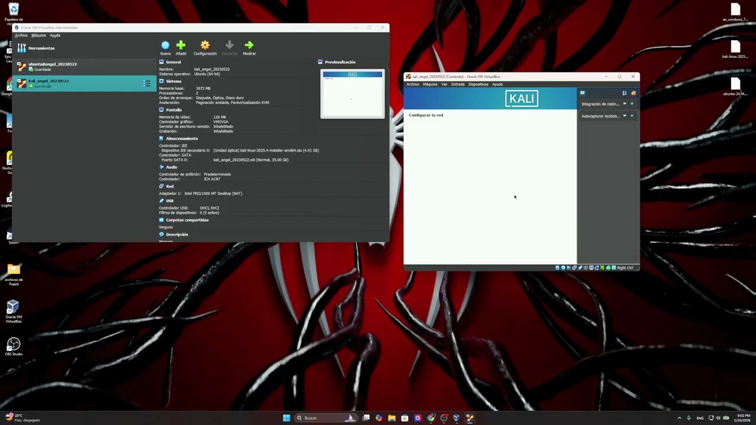This screenshot has width=756, height=425.
Task: Click the Audio section header link
Action: pos(171,167)
